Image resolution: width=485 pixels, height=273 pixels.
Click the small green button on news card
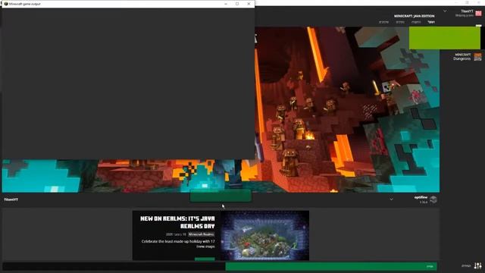[205, 259]
